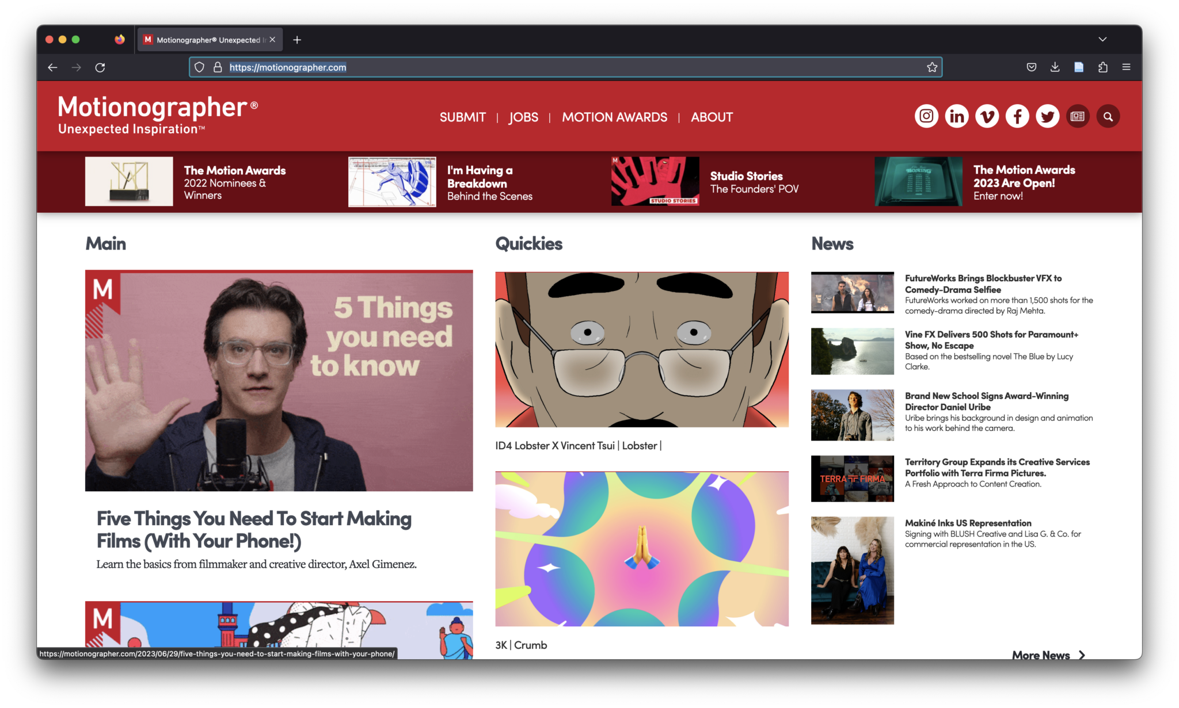
Task: Open Vine FX Delivers 500 Shots headline
Action: pyautogui.click(x=991, y=339)
